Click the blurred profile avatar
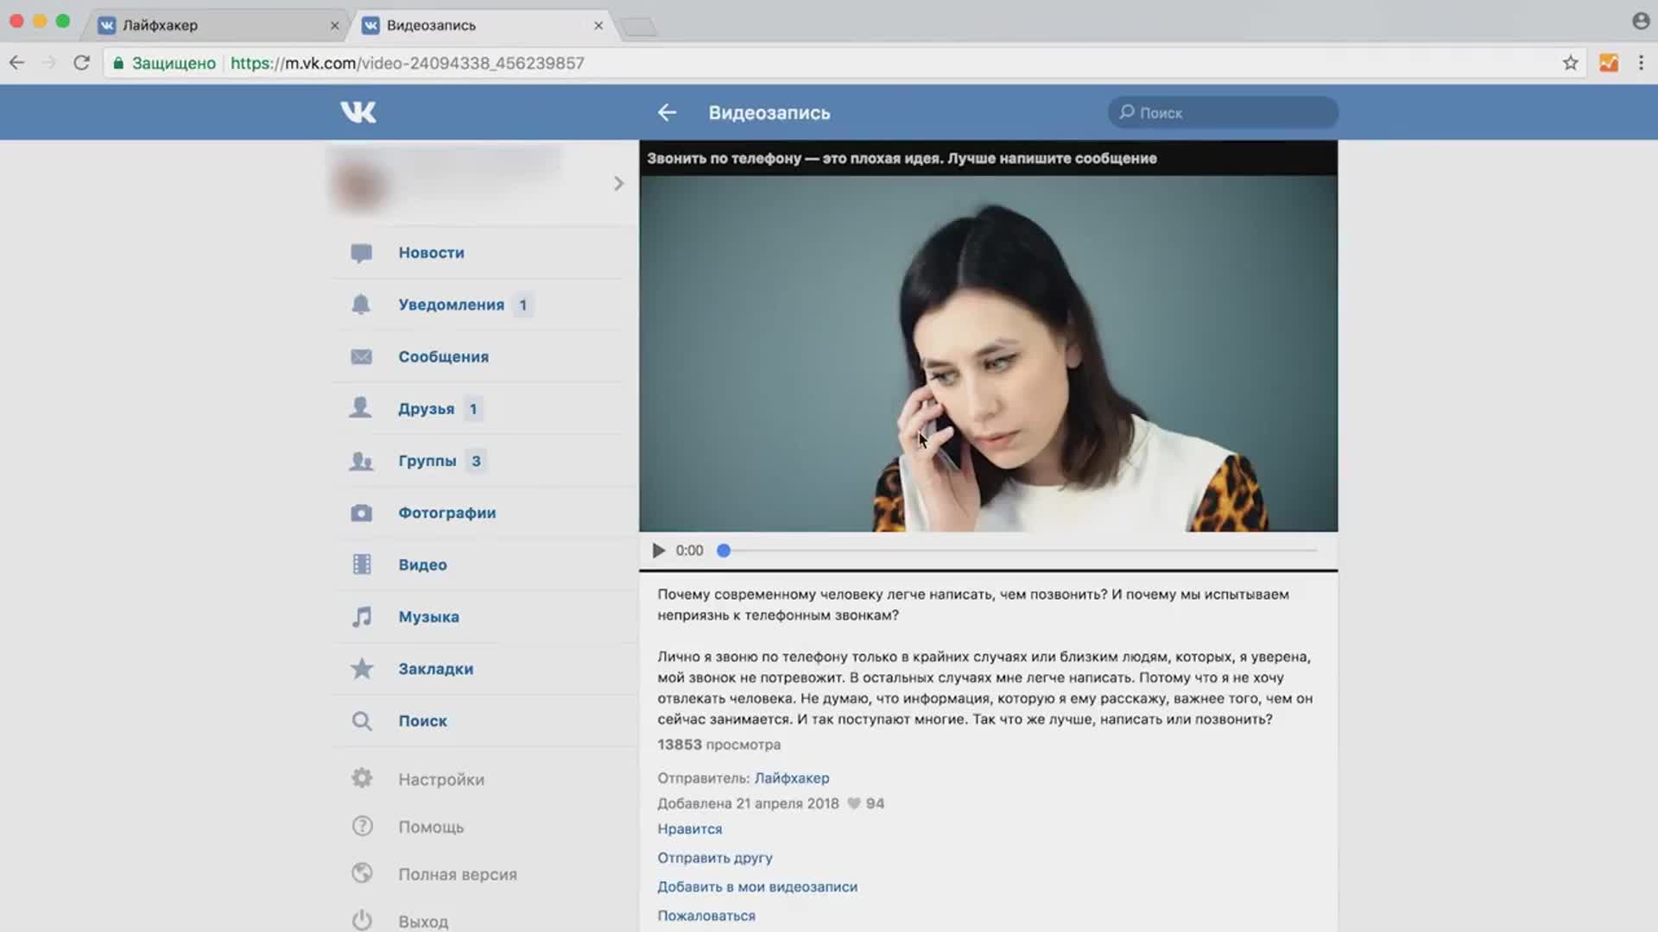This screenshot has width=1658, height=932. [x=360, y=185]
